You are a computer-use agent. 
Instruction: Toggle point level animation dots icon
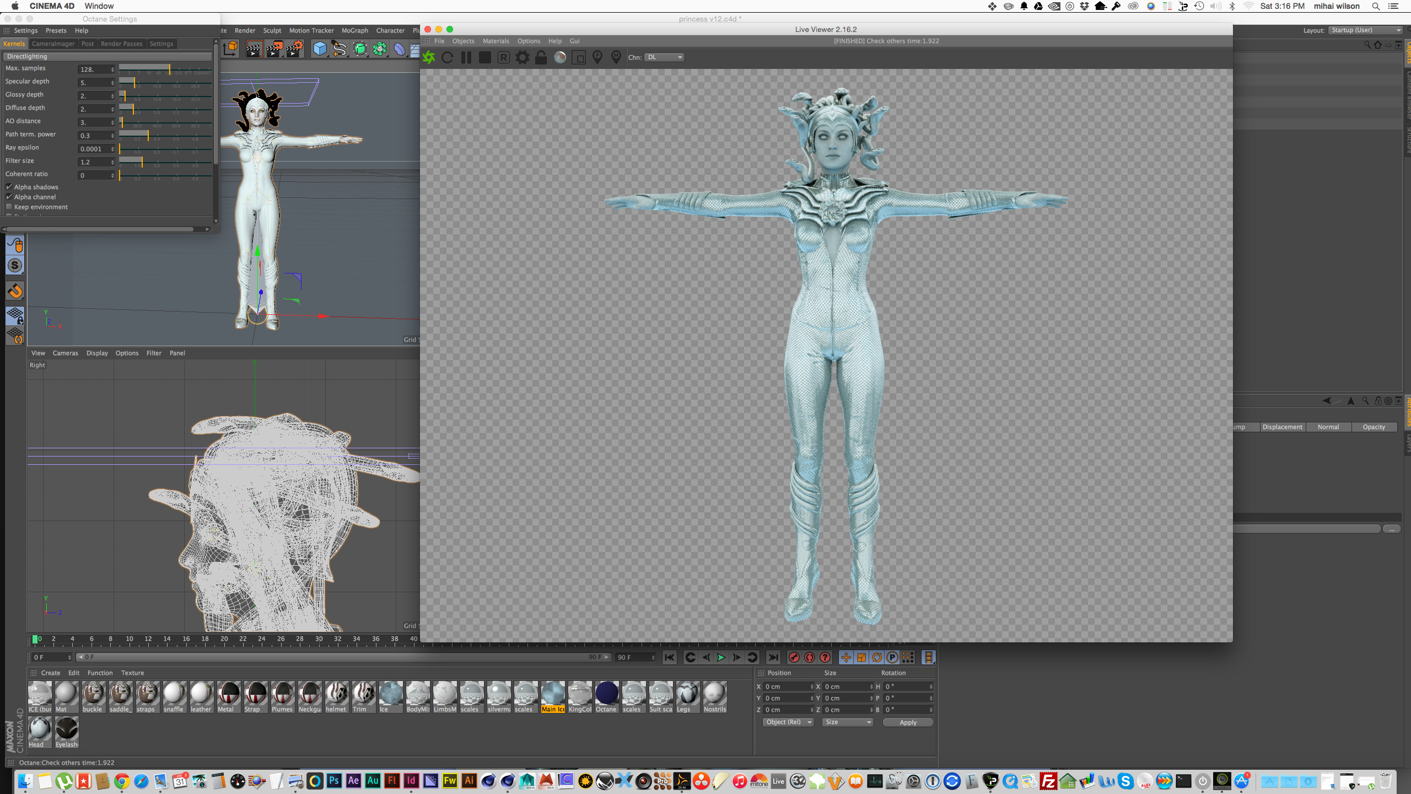click(x=908, y=657)
